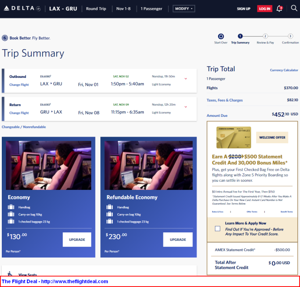The width and height of the screenshot is (300, 287).
Task: Open Rates & Fees link
Action: pyautogui.click(x=218, y=212)
